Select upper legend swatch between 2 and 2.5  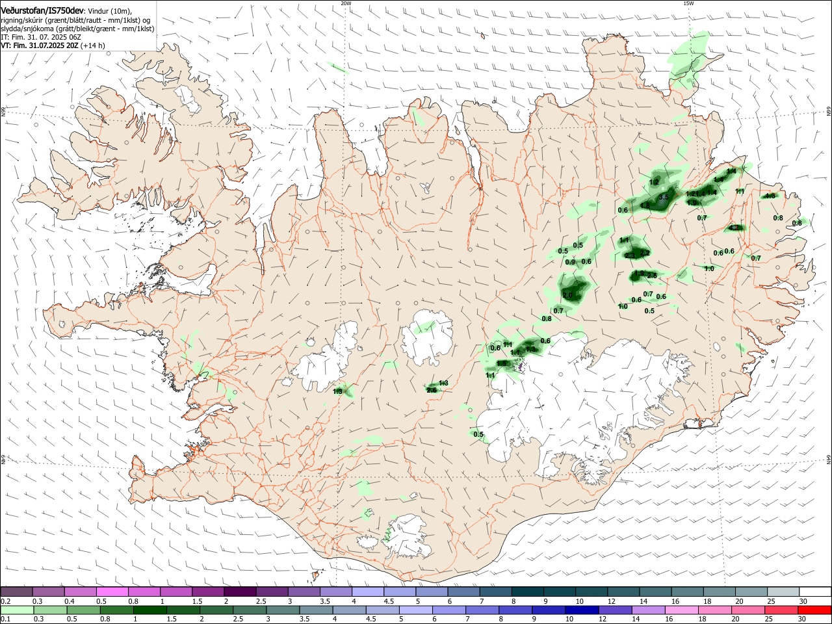click(240, 592)
